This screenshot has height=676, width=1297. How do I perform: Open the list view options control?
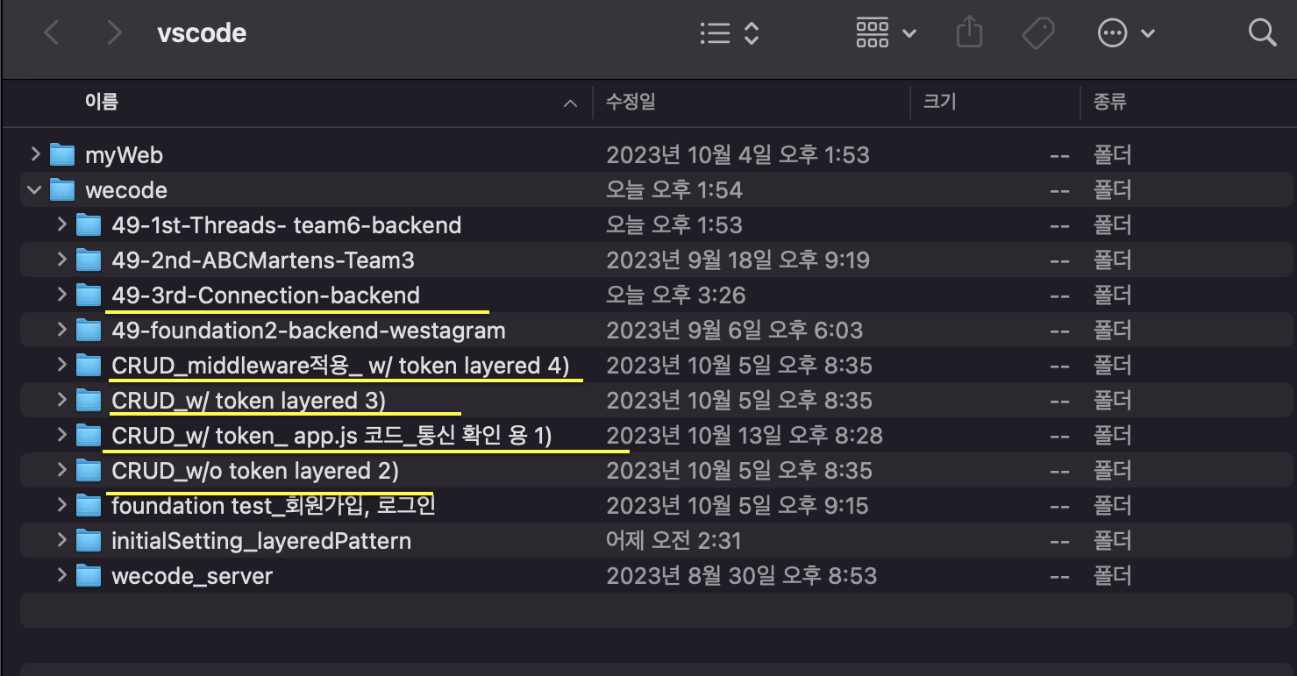coord(730,33)
